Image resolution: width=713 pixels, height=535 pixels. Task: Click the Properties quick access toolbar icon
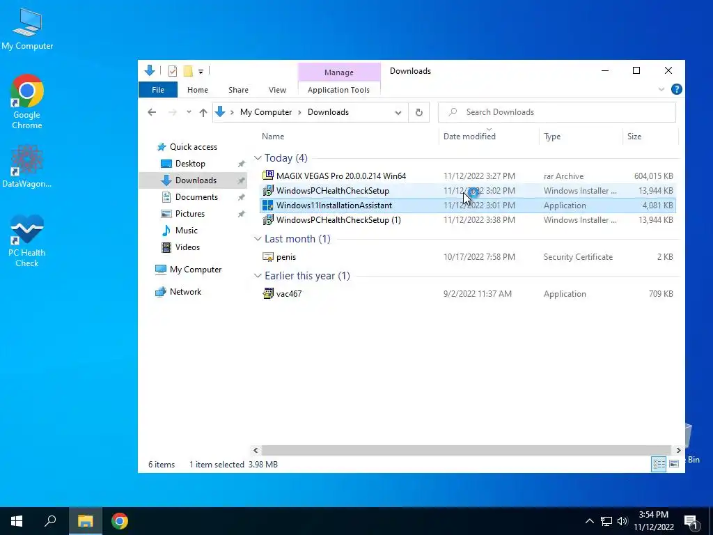pos(173,71)
